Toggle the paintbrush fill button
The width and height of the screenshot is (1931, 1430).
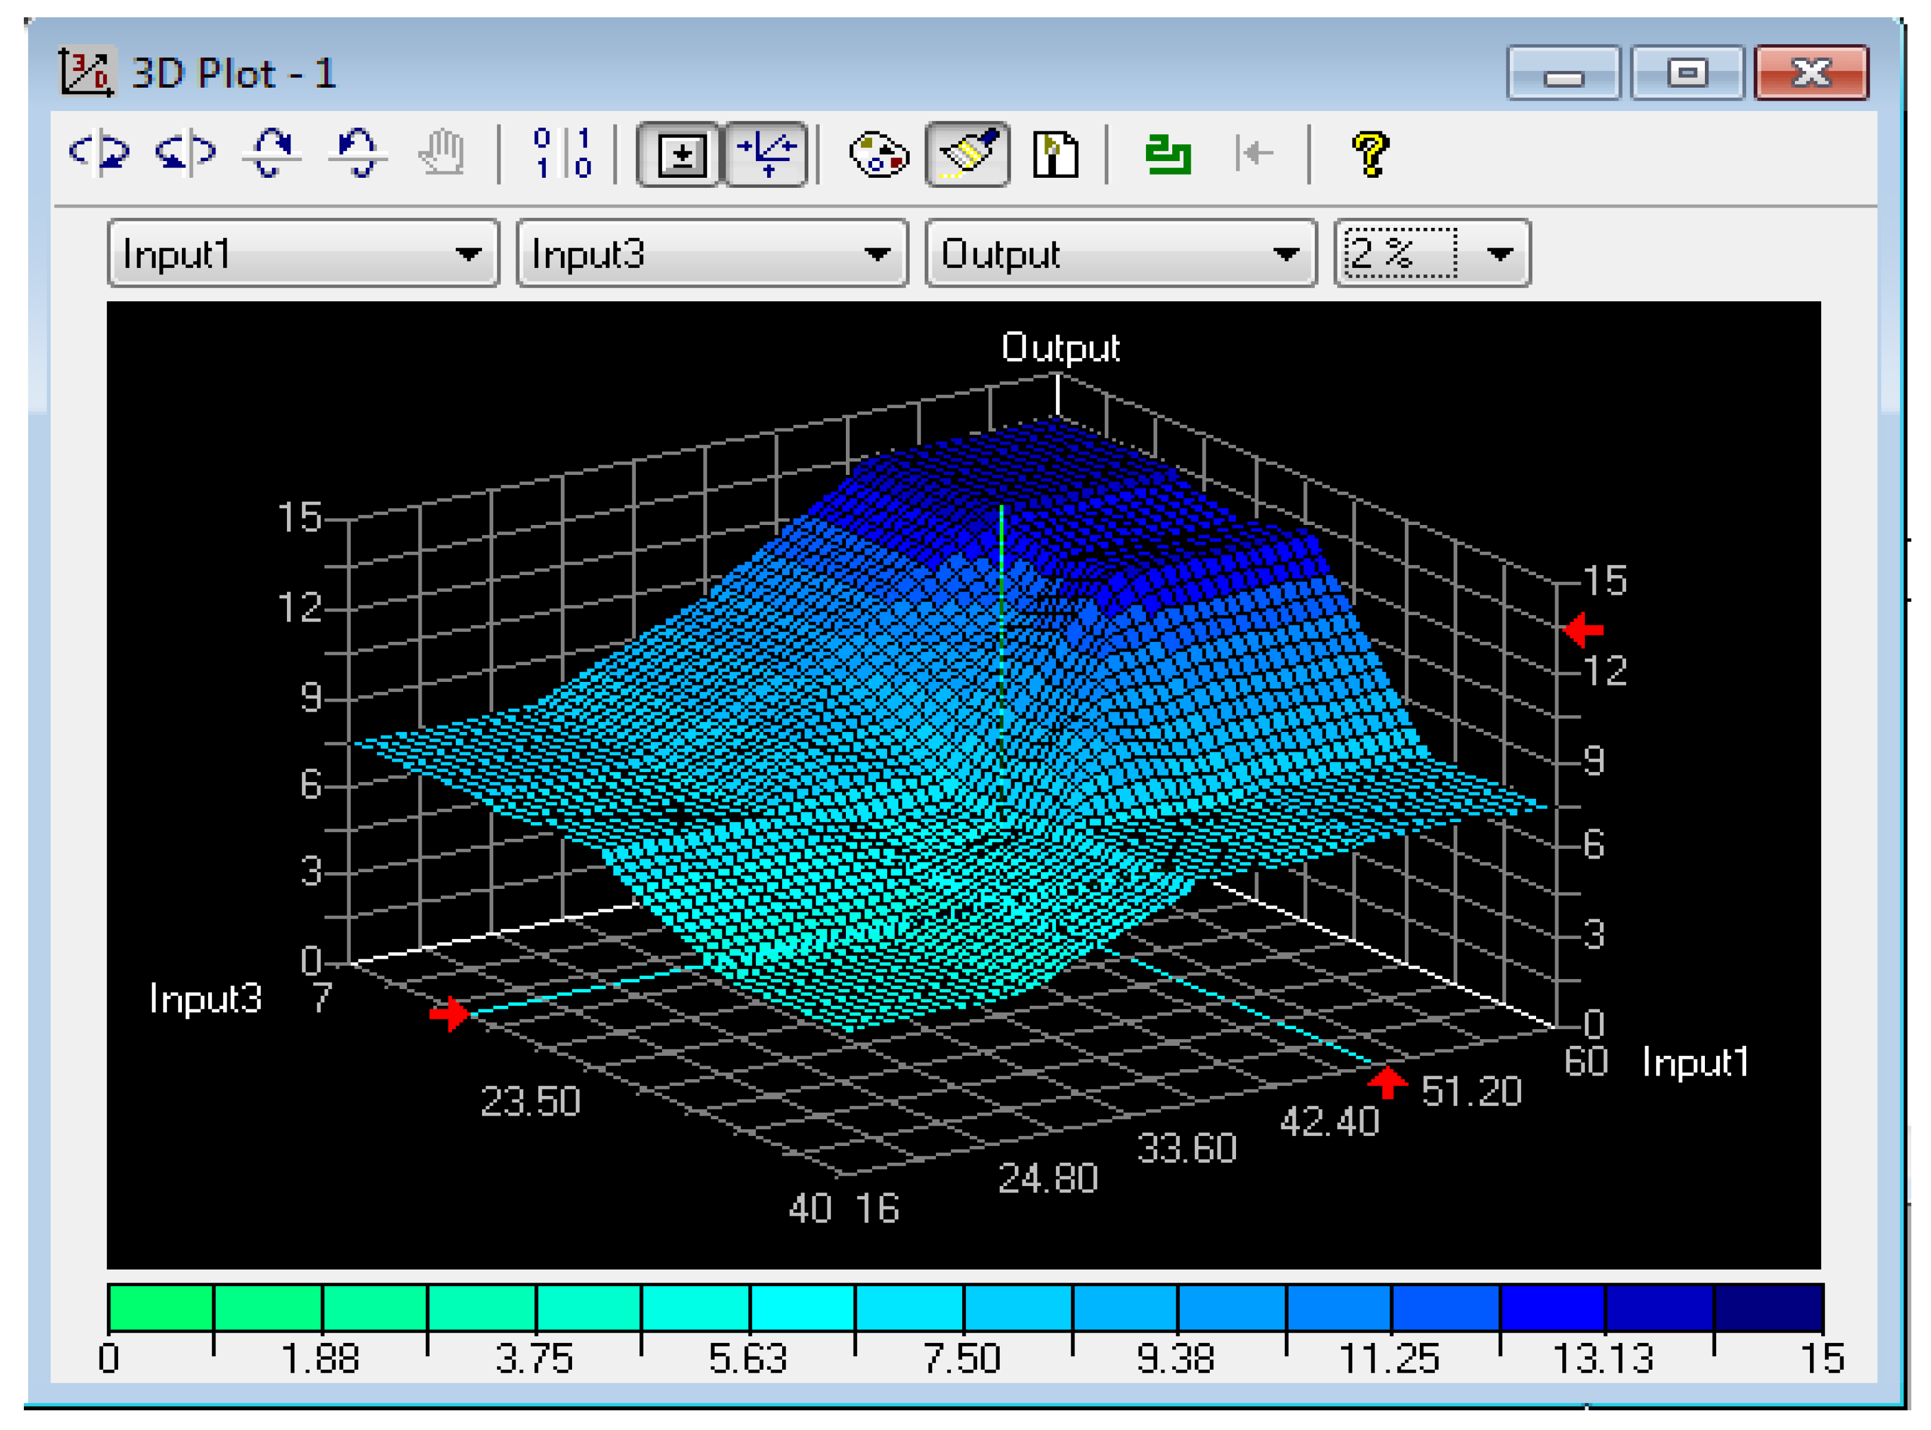point(968,155)
